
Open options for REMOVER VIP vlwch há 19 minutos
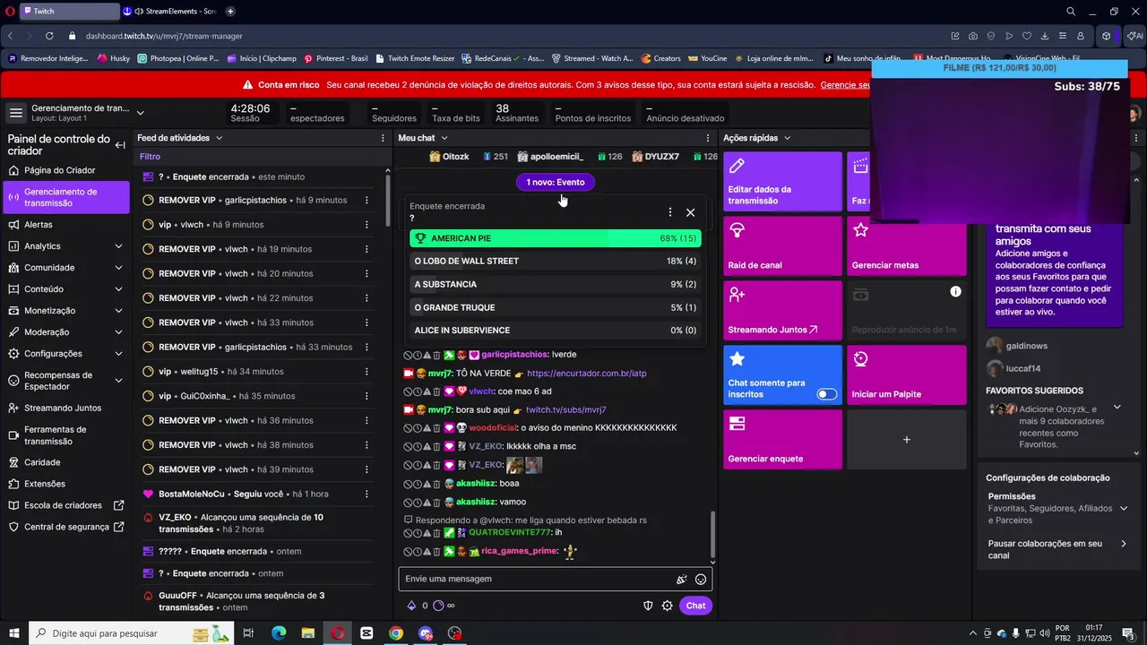[367, 249]
